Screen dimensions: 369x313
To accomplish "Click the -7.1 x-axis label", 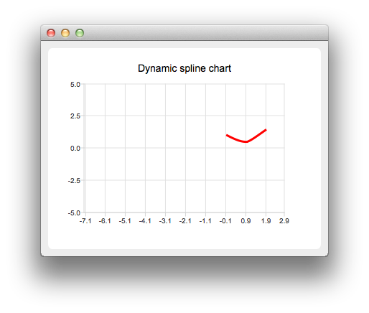I will pos(85,221).
